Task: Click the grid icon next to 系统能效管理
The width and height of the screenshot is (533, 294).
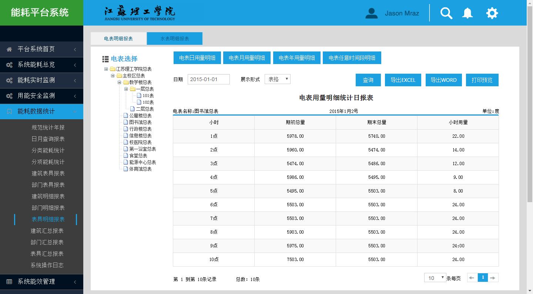Action: (9, 282)
